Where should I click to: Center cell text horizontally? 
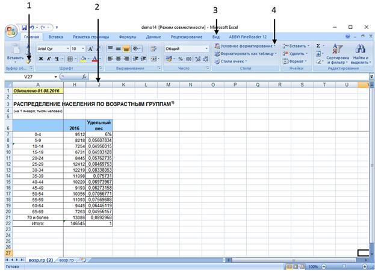[x=118, y=59]
